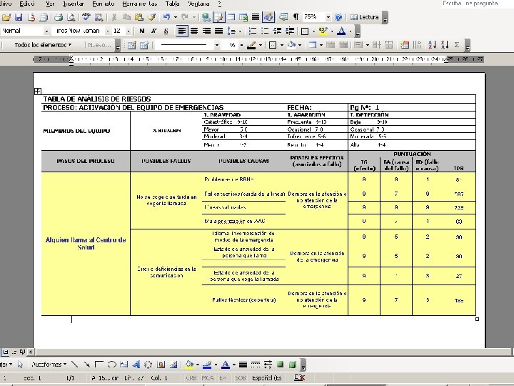This screenshot has width=514, height=386.
Task: Click the Español language status indicator
Action: [x=267, y=378]
